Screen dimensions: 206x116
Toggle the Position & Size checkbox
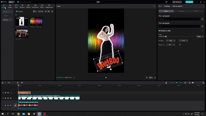159,31
